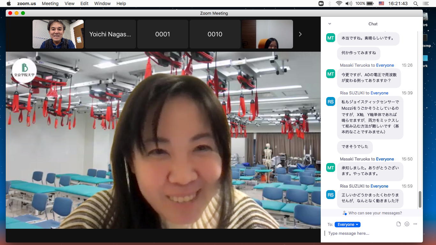Screen dimensions: 436x245
Task: Click the Zoom Meeting window title
Action: 214,13
